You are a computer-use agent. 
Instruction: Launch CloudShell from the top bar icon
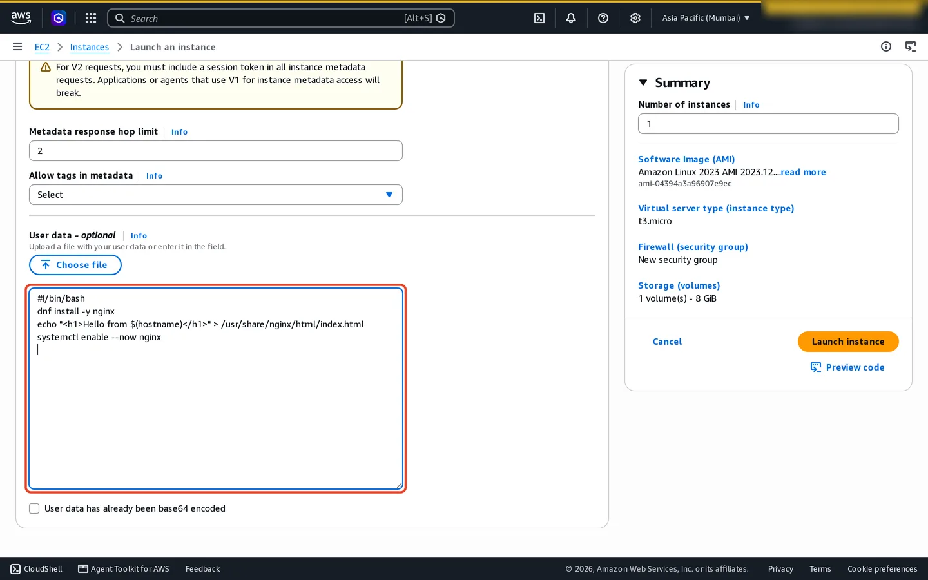click(539, 18)
